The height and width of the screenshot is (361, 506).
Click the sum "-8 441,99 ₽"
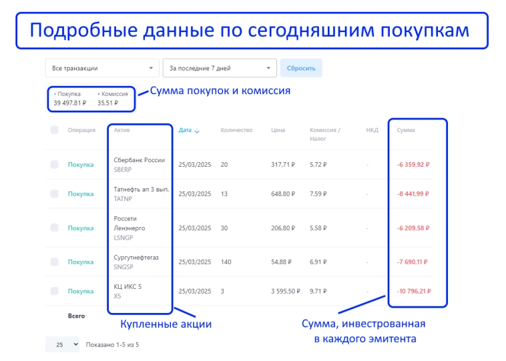(413, 194)
